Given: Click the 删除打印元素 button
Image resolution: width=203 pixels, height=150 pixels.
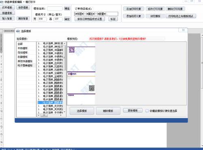Looking at the screenshot, I should pyautogui.click(x=175, y=9).
